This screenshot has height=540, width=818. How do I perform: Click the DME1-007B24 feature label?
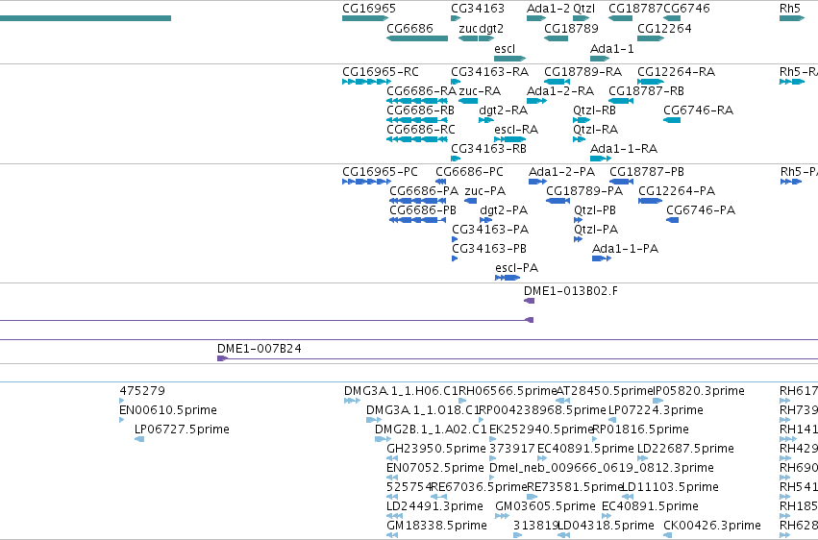tap(260, 349)
